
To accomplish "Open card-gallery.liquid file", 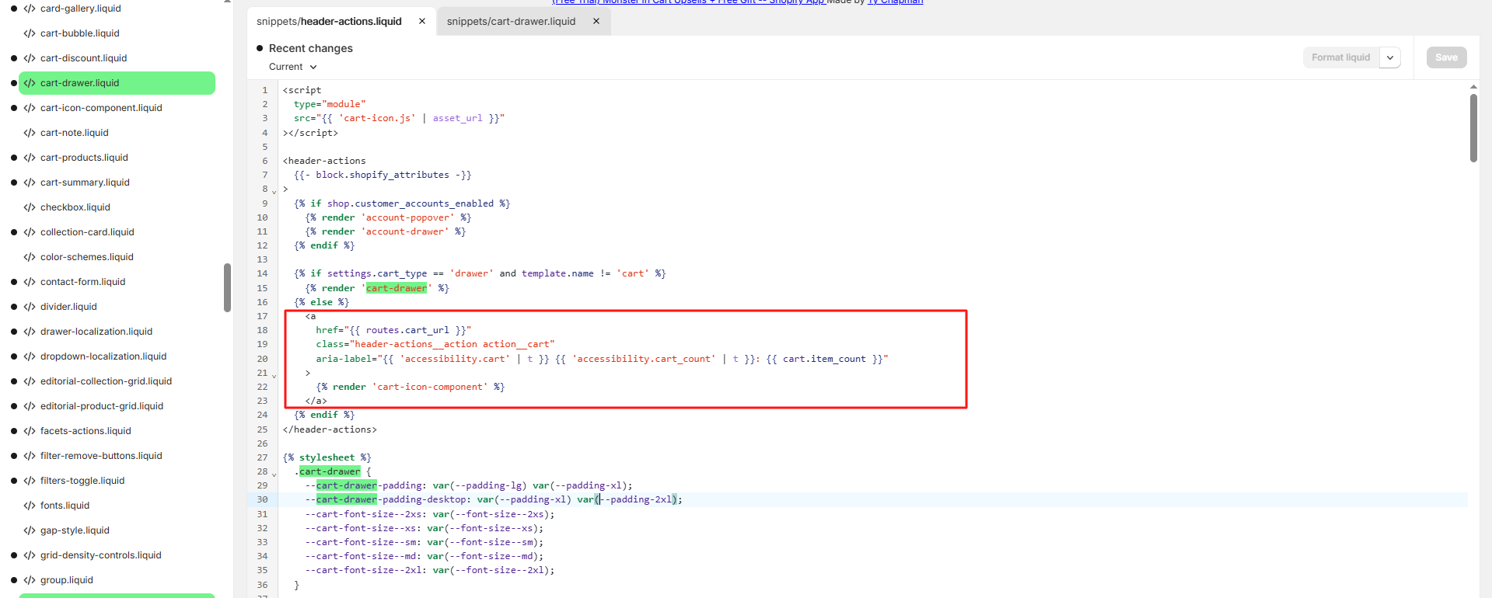I will 81,9.
